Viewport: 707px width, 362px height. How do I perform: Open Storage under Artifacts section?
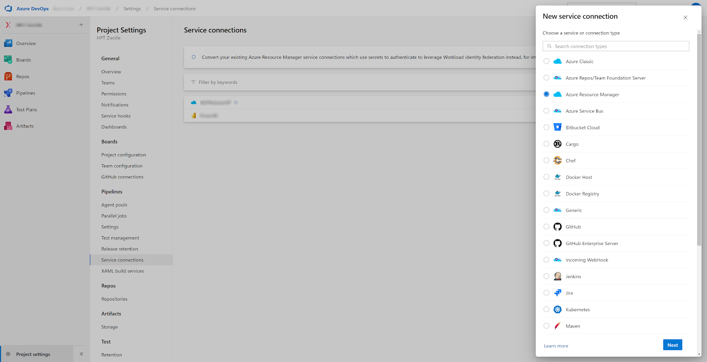tap(110, 327)
